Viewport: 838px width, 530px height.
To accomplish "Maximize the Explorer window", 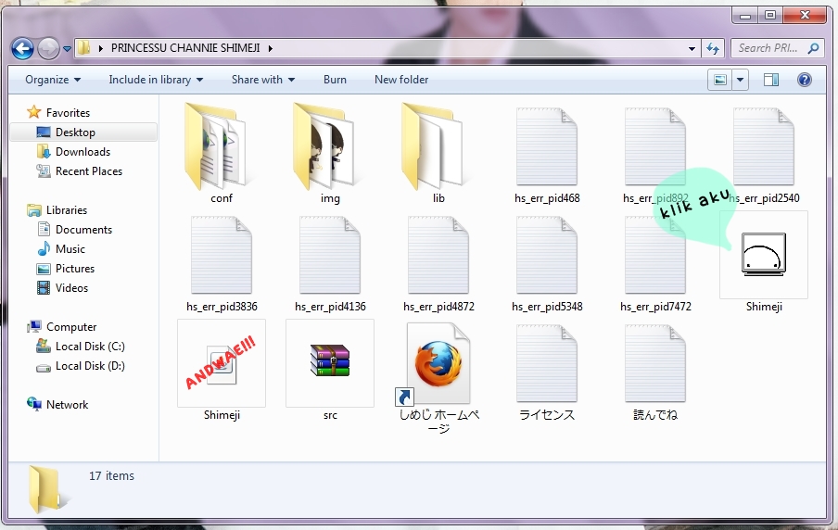I will (770, 16).
